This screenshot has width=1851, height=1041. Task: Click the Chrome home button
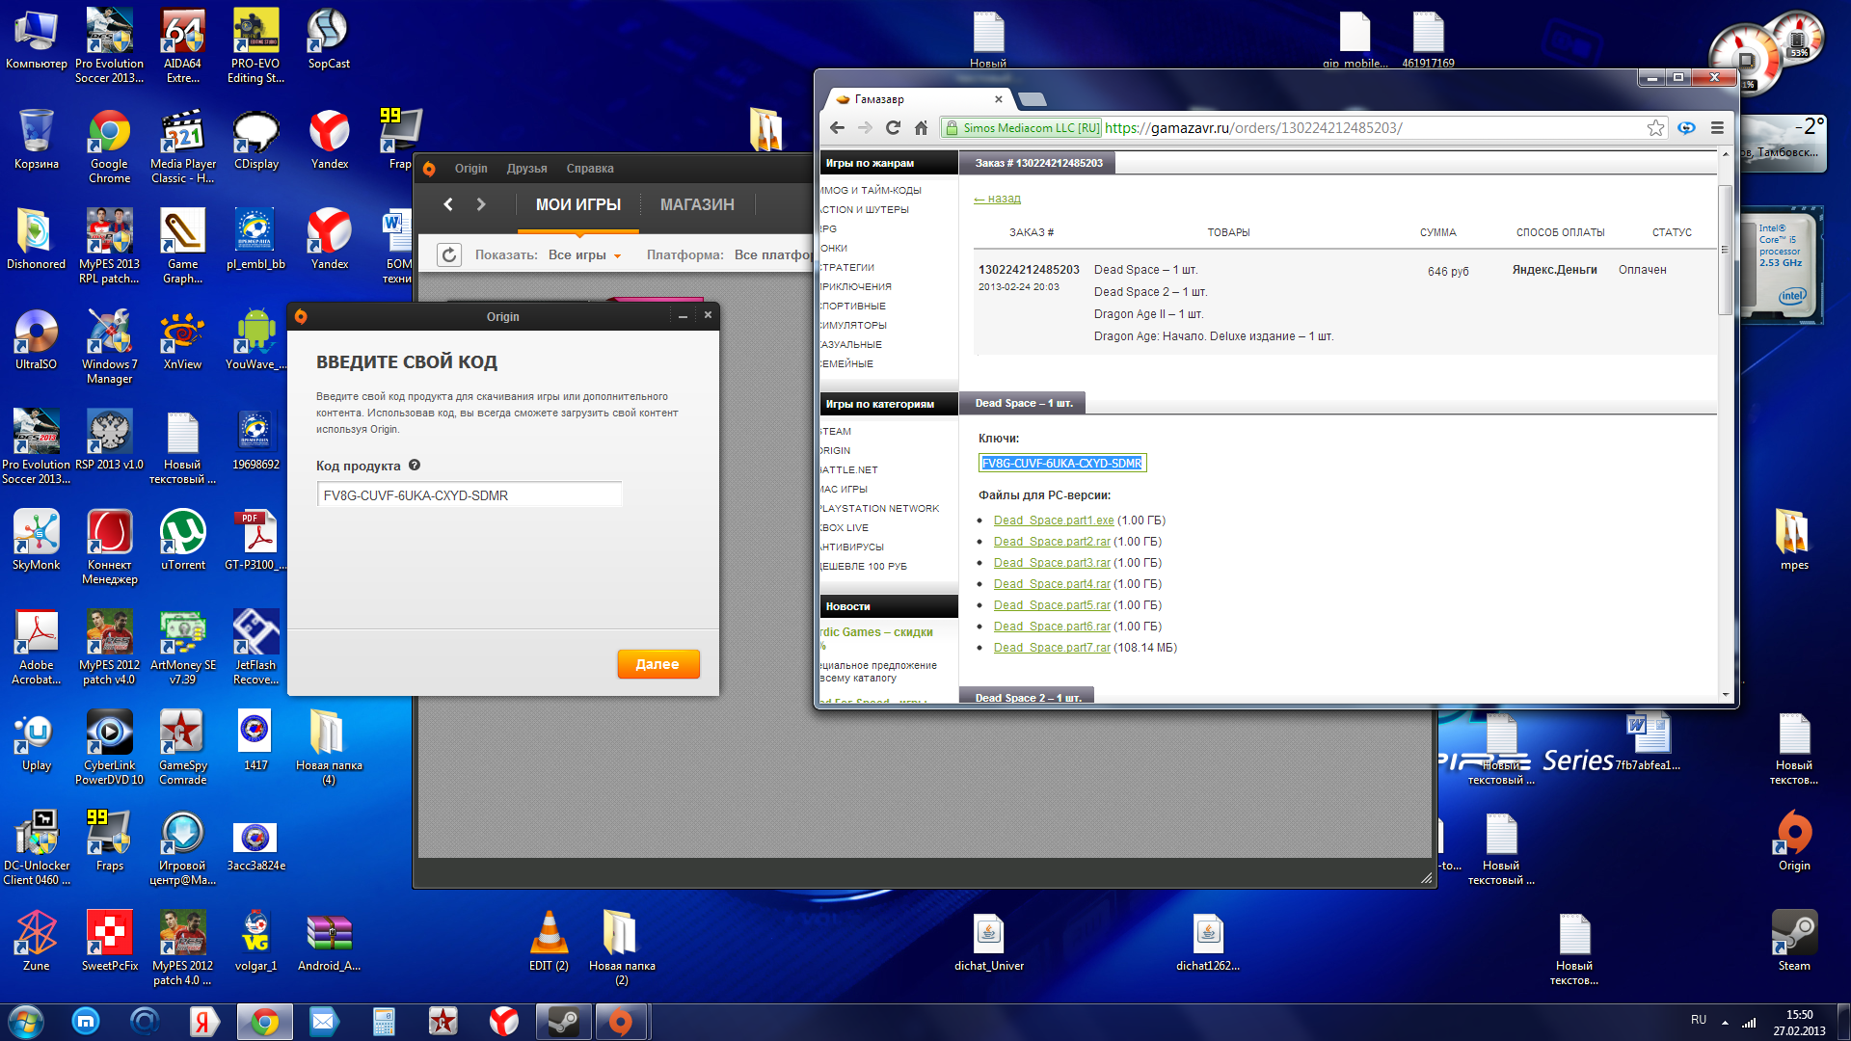point(921,127)
